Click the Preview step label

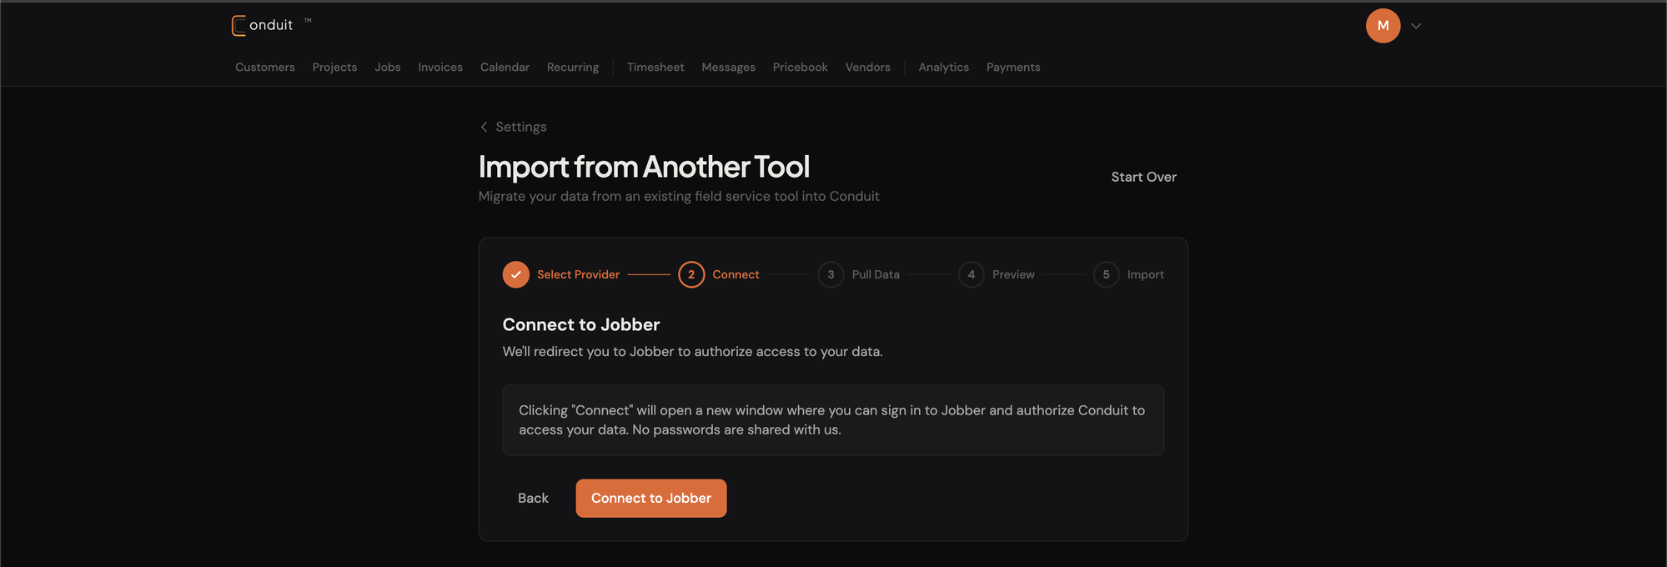[x=1013, y=274]
